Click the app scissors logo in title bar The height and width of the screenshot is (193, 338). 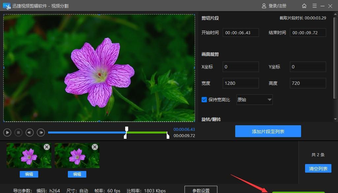coord(7,6)
